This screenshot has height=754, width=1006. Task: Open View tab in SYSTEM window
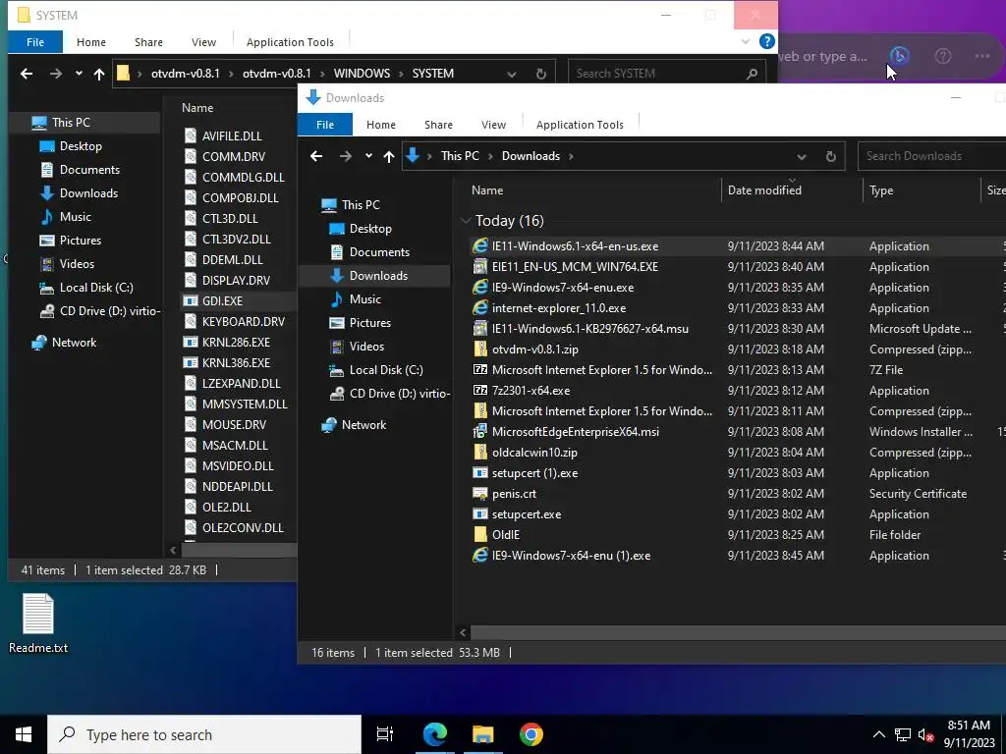click(203, 41)
